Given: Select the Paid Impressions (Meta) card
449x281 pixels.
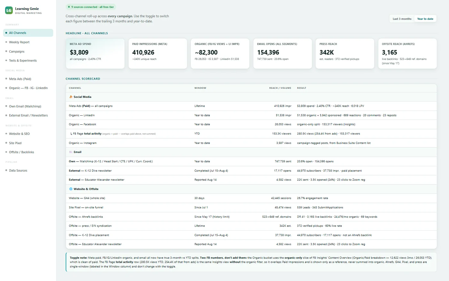Looking at the screenshot, I should [158, 54].
